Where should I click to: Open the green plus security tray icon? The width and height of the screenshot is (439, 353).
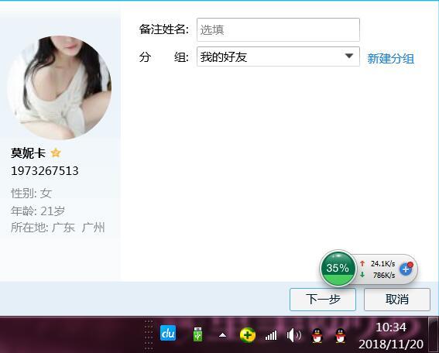[248, 334]
